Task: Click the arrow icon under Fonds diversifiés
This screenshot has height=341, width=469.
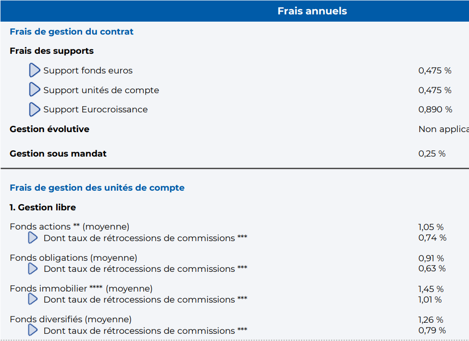Action: click(33, 330)
